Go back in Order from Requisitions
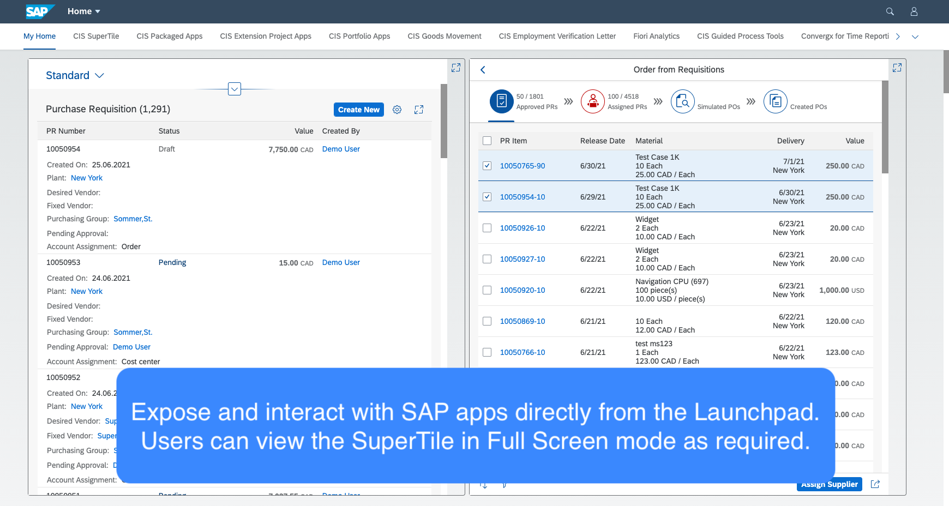The height and width of the screenshot is (506, 949). pyautogui.click(x=483, y=70)
